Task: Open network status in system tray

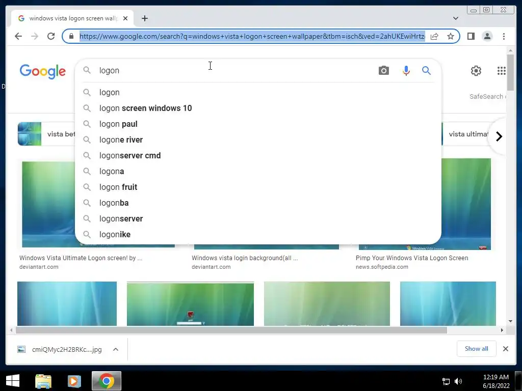Action: (446, 381)
